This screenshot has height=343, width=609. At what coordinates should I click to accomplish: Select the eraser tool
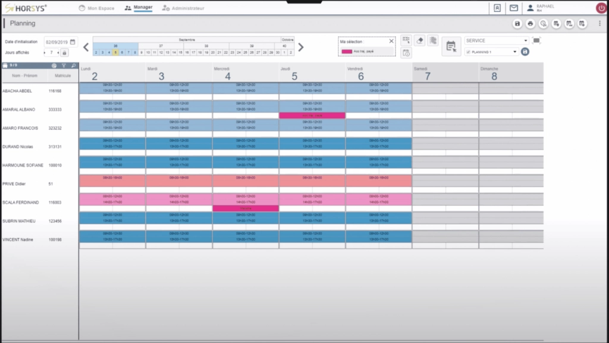coord(420,40)
